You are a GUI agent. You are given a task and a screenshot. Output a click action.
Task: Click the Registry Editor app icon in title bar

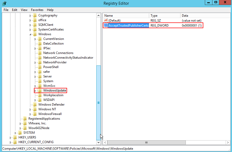click(4, 3)
